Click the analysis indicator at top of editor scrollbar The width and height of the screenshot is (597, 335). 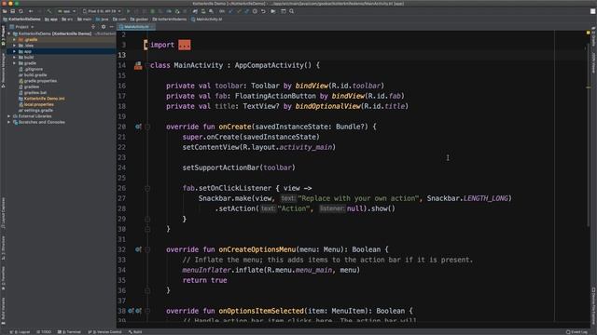[589, 33]
